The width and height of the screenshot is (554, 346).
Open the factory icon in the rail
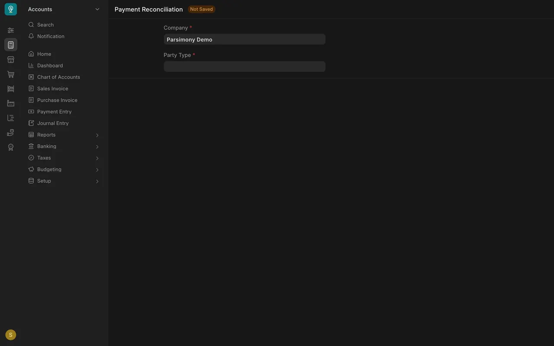tap(11, 103)
